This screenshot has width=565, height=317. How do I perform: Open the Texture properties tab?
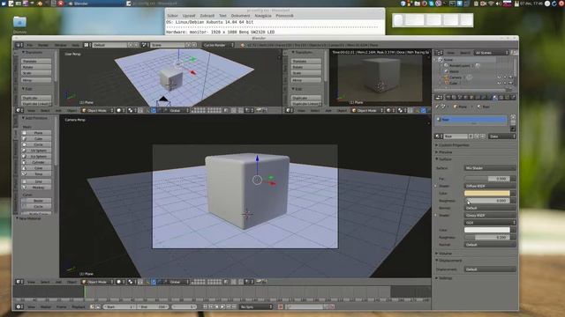tap(501, 98)
